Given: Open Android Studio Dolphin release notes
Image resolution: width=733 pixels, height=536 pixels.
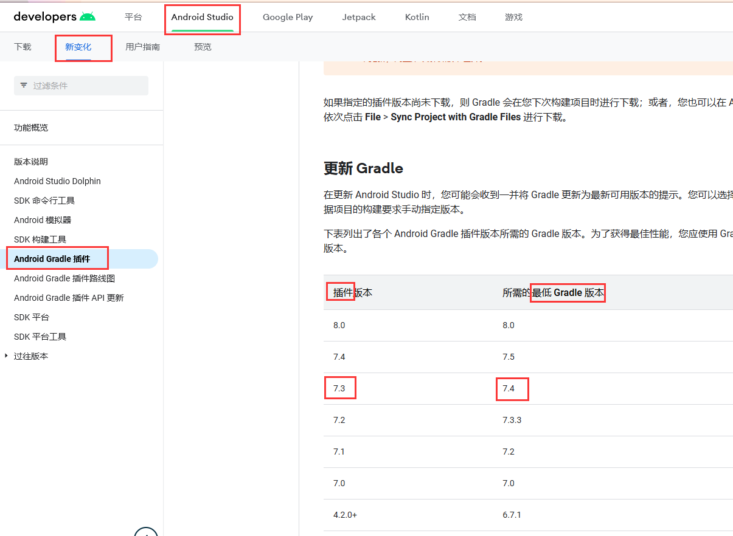Looking at the screenshot, I should [x=57, y=181].
